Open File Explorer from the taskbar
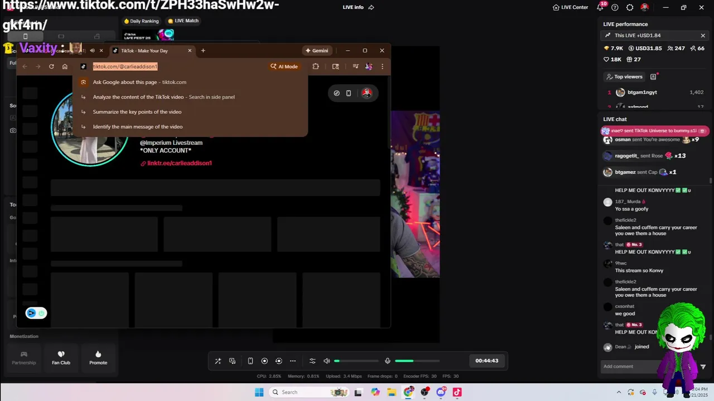Screen dimensions: 714x401 [x=392, y=392]
